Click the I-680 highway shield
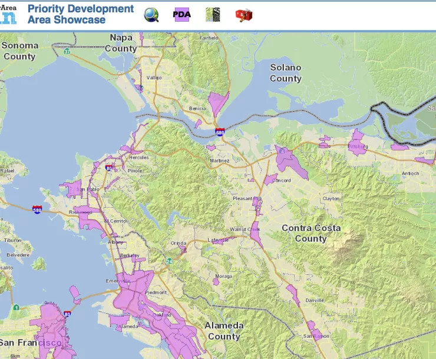Viewport: 436px width, 359px height. (219, 132)
